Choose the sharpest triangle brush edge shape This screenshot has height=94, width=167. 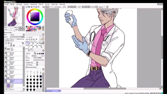37,54
